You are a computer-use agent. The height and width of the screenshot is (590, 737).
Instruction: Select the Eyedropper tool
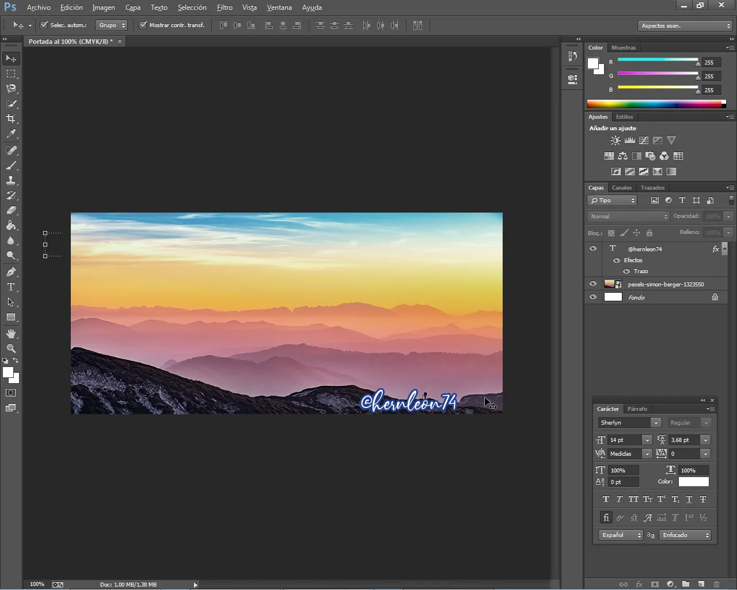[11, 134]
